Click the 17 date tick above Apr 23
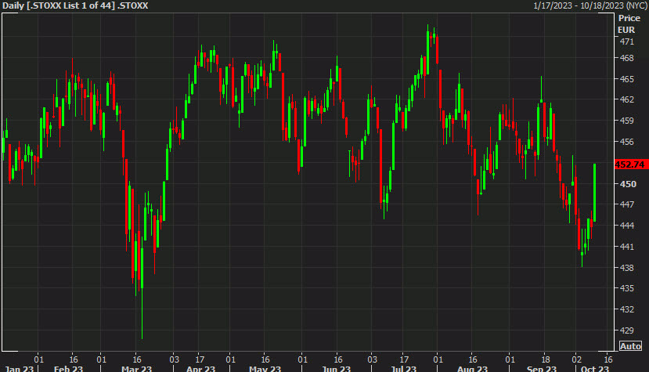 pyautogui.click(x=200, y=359)
